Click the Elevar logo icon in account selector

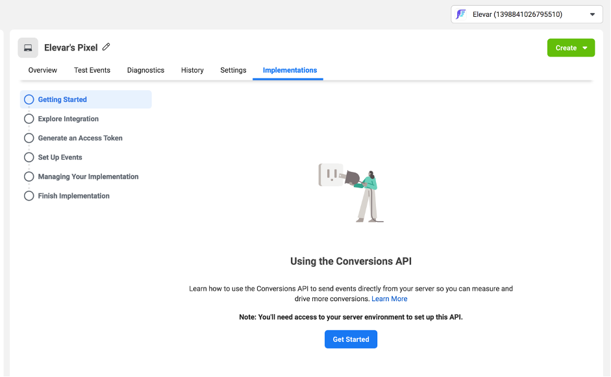tap(462, 14)
